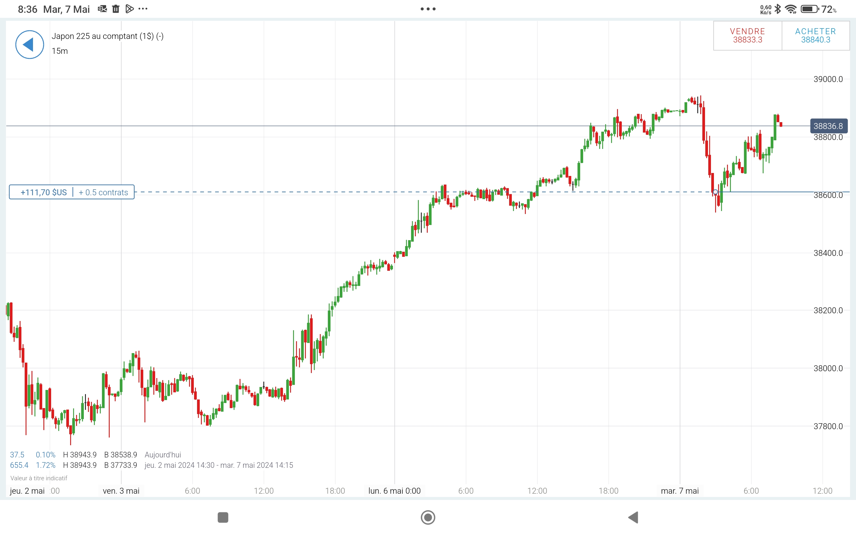
Task: Tap the date range text below chart
Action: pos(218,465)
